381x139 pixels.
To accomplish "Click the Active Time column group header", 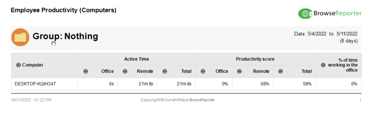I will tap(137, 59).
